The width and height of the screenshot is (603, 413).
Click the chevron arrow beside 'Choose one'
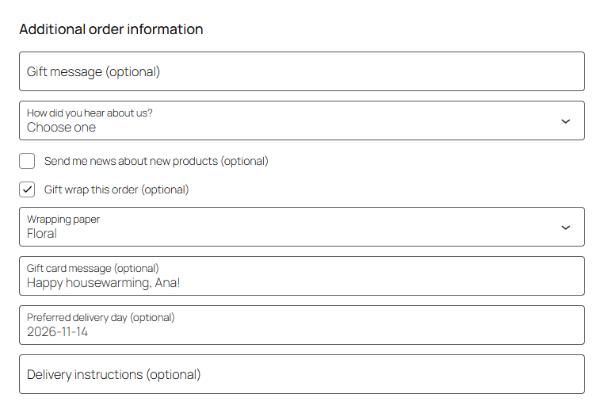565,121
